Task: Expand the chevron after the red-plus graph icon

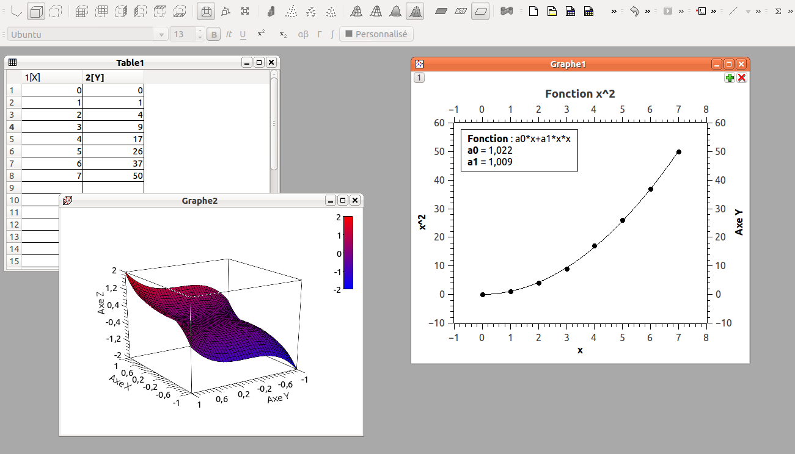Action: pyautogui.click(x=714, y=11)
